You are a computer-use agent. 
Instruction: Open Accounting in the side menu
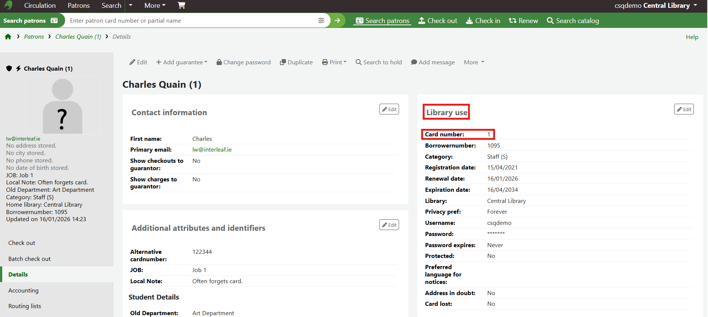pos(23,290)
